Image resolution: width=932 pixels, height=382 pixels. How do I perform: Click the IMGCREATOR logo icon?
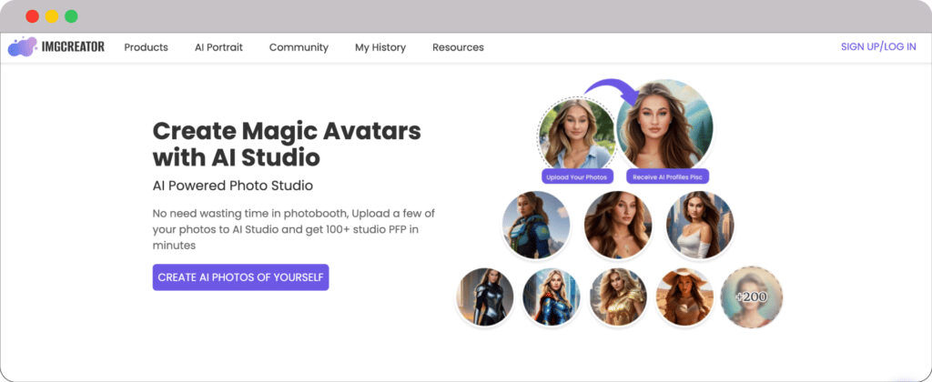(x=22, y=47)
